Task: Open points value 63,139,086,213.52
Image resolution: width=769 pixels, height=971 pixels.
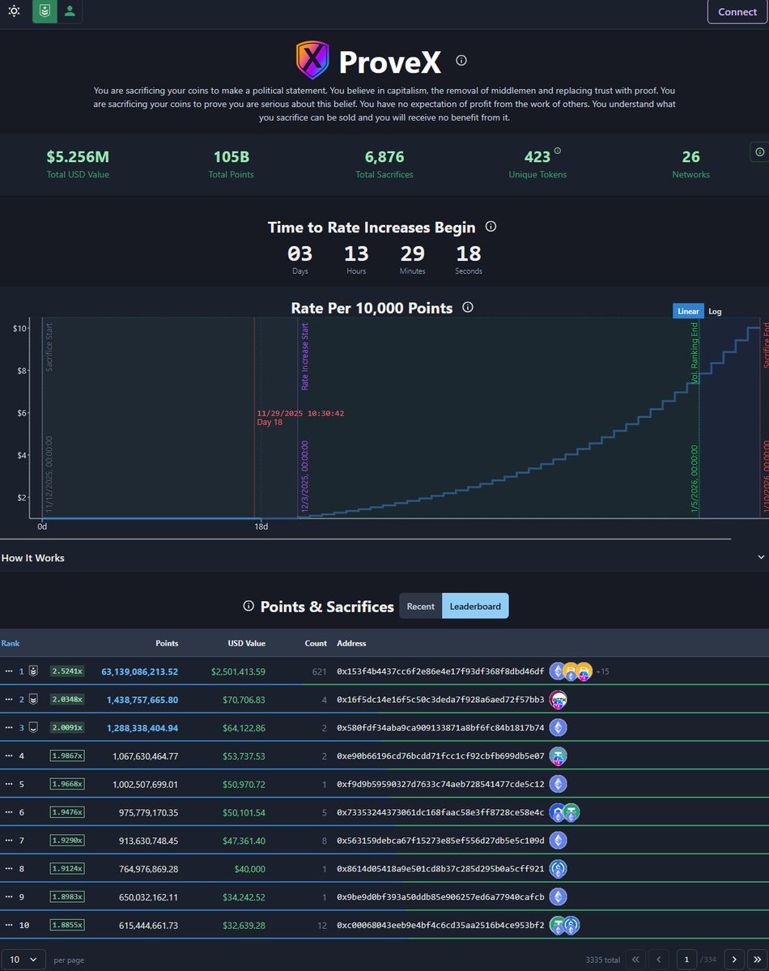Action: (139, 671)
